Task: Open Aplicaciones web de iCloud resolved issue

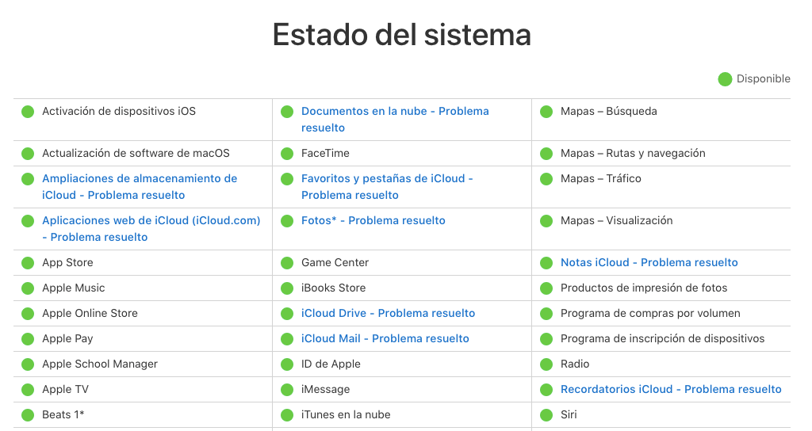Action: point(151,229)
